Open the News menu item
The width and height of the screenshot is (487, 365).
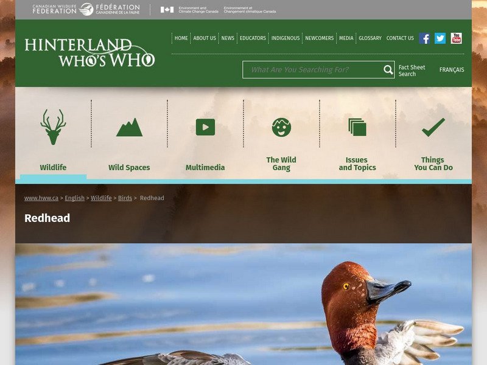coord(228,38)
